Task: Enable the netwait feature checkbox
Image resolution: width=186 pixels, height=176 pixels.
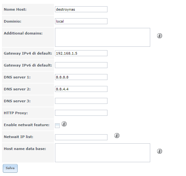Action: pyautogui.click(x=57, y=126)
